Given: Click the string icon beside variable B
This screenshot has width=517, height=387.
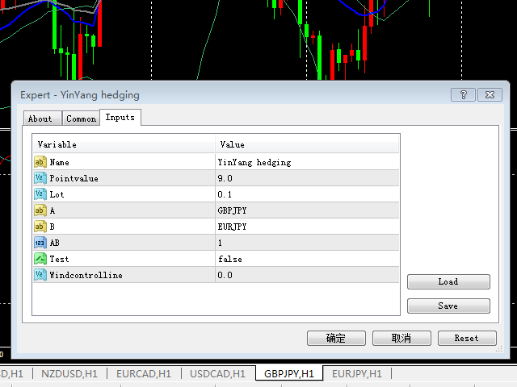Looking at the screenshot, I should click(x=40, y=227).
